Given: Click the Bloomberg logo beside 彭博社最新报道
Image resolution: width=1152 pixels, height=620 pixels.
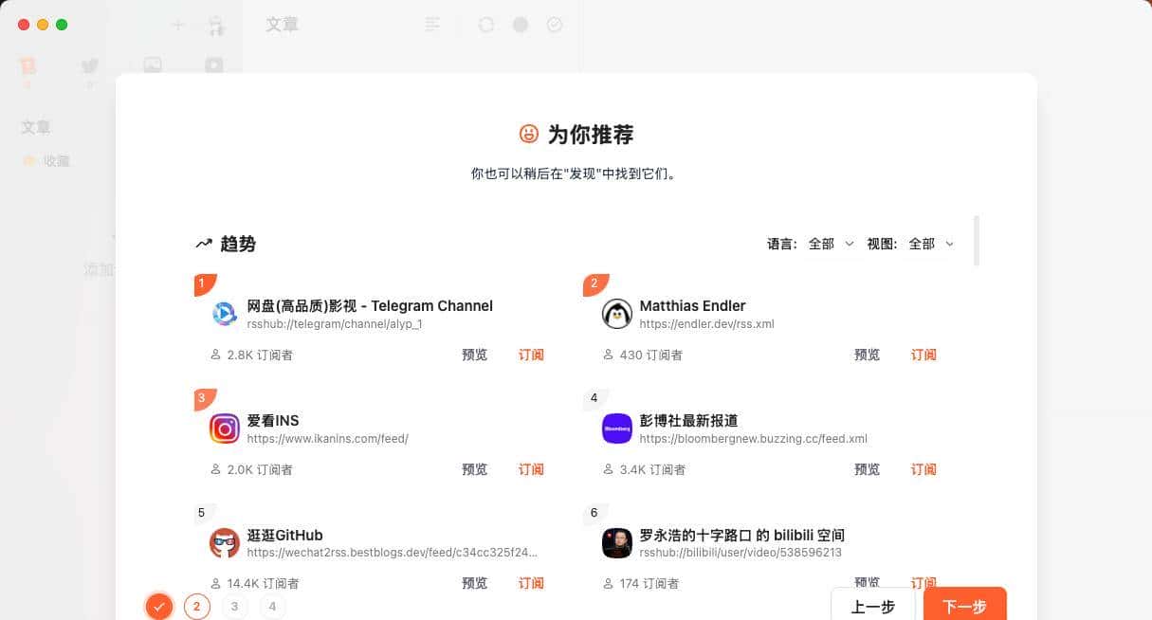Looking at the screenshot, I should 617,429.
